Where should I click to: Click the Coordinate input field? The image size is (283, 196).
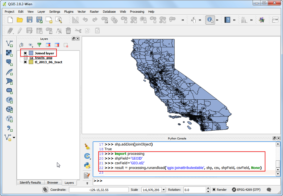pyautogui.click(x=99, y=190)
